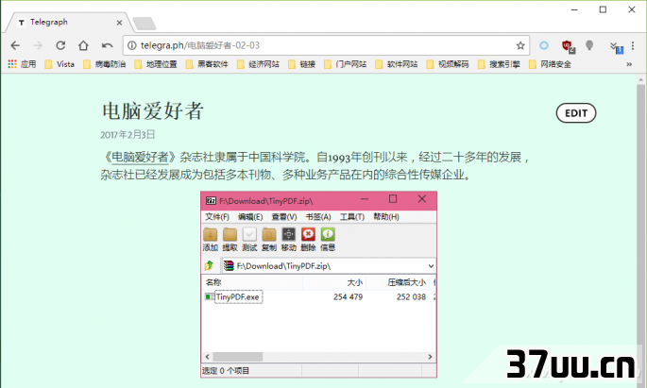The height and width of the screenshot is (388, 647).
Task: Open the 编辑(E) menu in 7-Zip
Action: (250, 217)
